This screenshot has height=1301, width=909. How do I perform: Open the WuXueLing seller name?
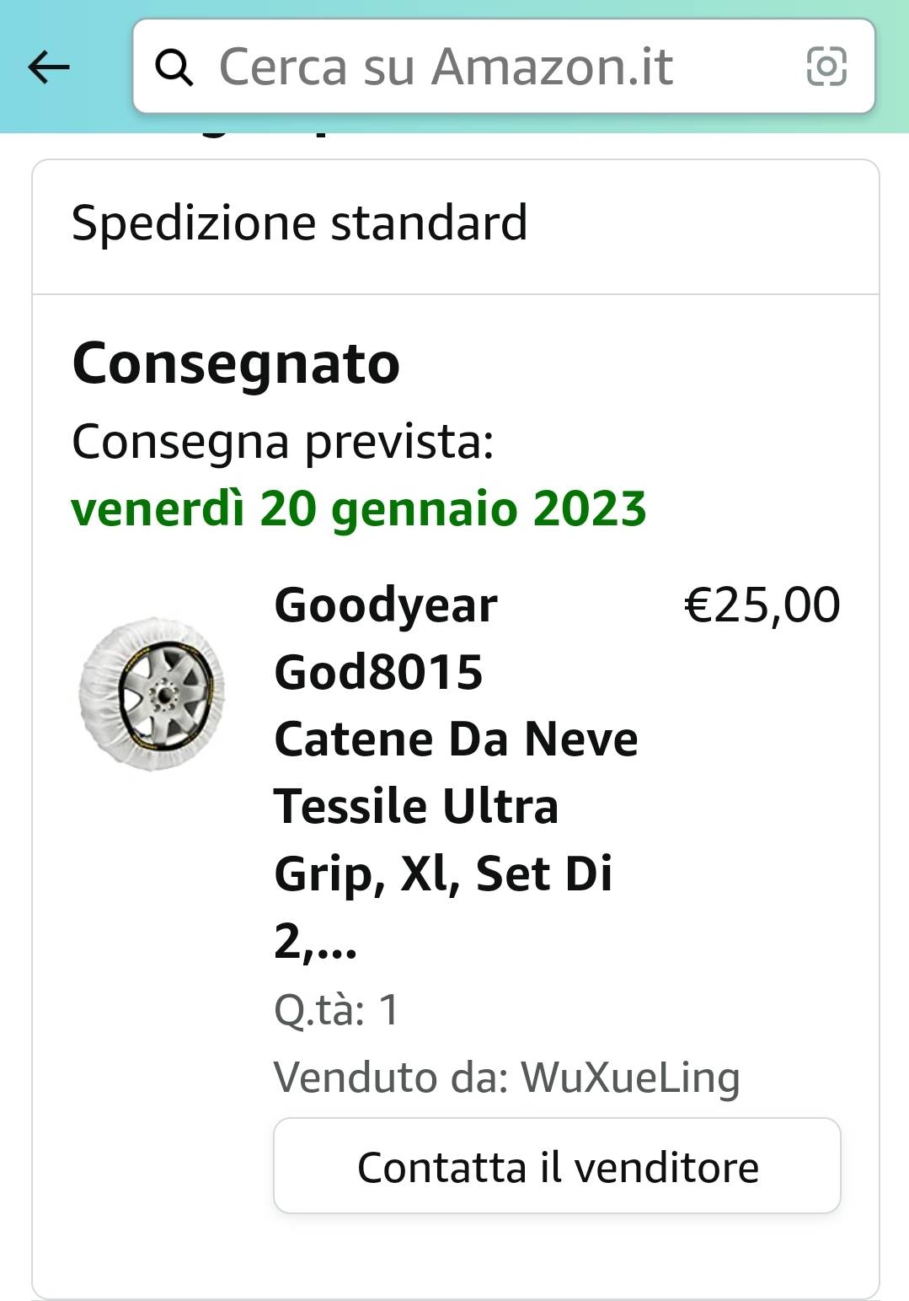(630, 1077)
